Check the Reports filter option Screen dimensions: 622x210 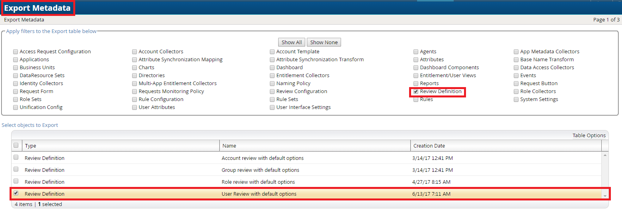[x=416, y=84]
